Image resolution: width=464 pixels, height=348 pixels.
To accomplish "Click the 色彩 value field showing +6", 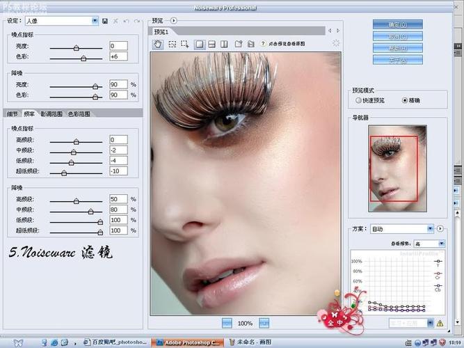I will click(118, 56).
